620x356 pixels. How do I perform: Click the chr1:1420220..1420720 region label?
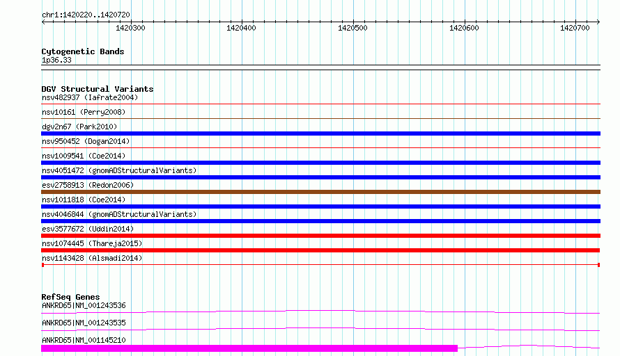click(x=86, y=15)
